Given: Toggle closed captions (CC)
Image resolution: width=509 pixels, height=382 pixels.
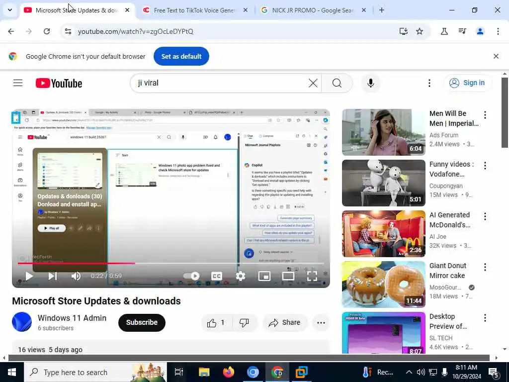Looking at the screenshot, I should point(217,276).
